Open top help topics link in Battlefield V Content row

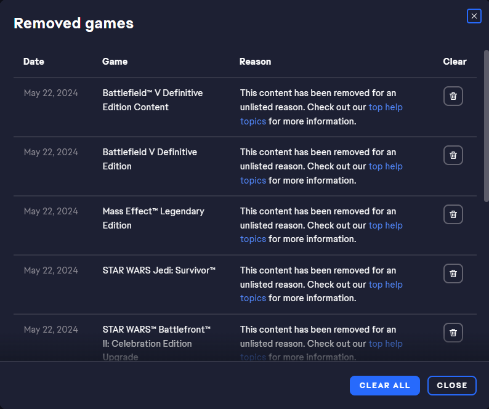[386, 107]
